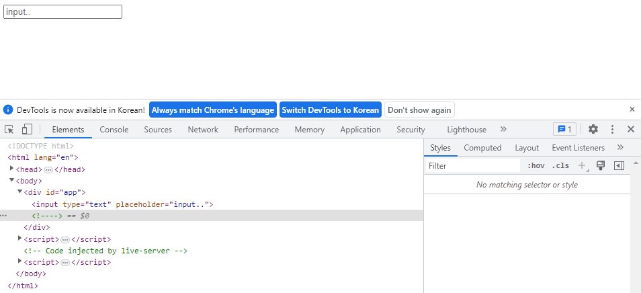Viewport: 641px width, 293px height.
Task: Open the Application tab
Action: 360,130
